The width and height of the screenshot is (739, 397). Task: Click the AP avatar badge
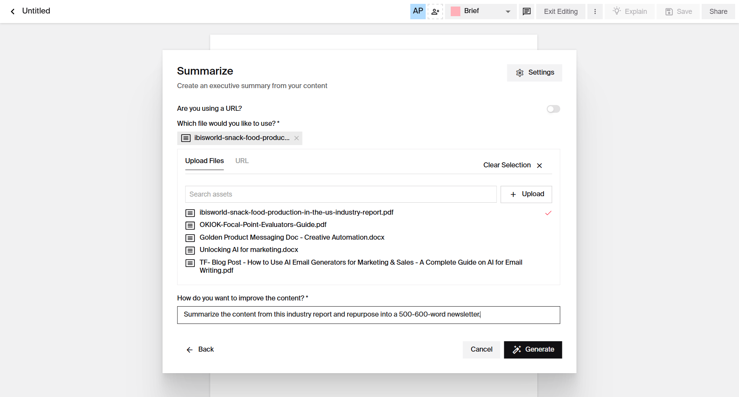tap(418, 12)
